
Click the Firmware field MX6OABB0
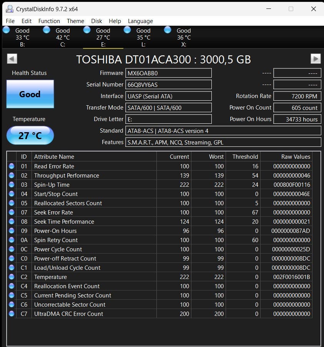(168, 73)
